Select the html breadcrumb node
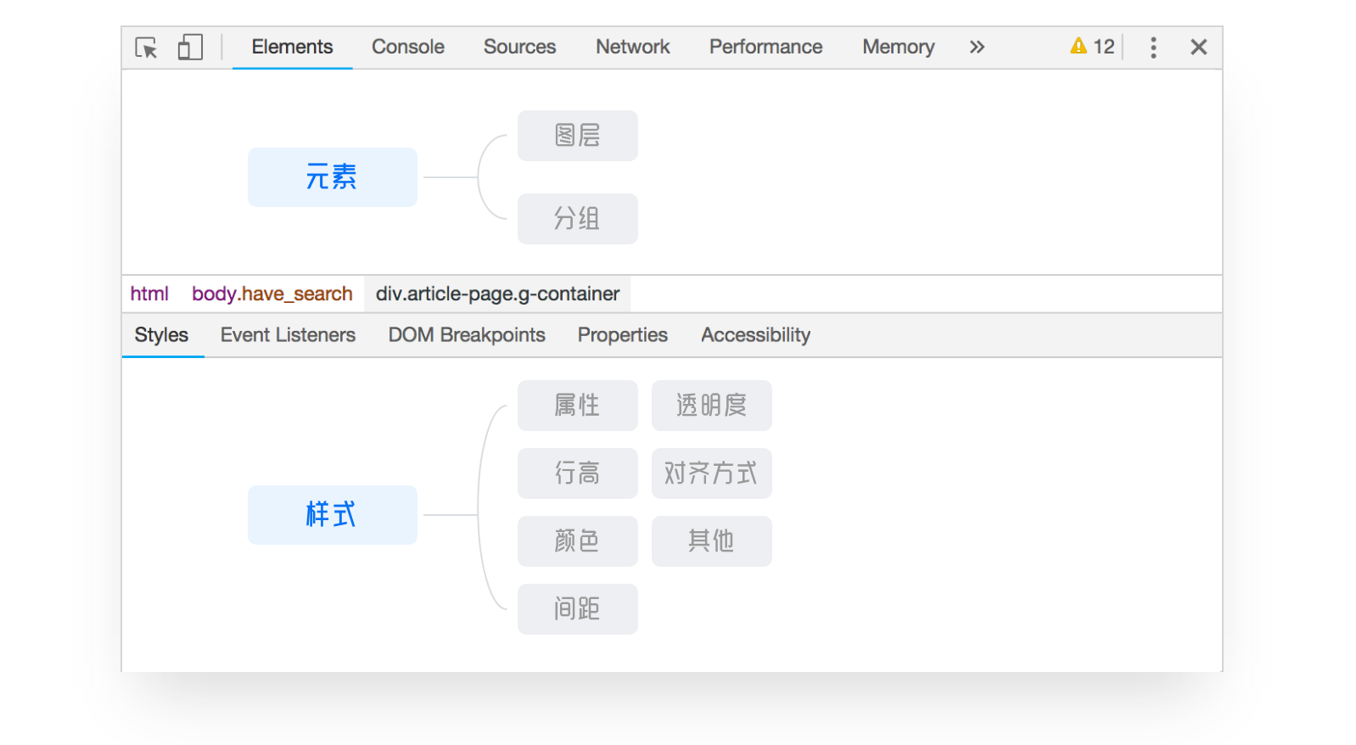This screenshot has height=745, width=1356. [x=149, y=294]
